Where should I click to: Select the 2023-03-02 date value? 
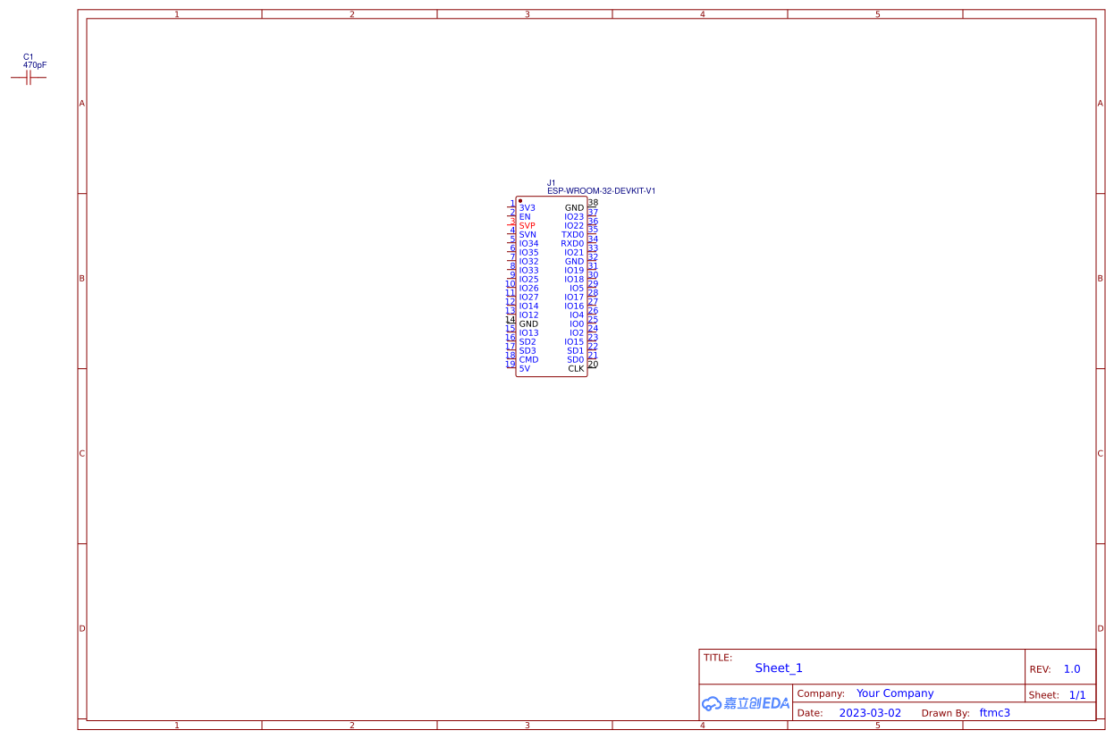click(x=869, y=712)
